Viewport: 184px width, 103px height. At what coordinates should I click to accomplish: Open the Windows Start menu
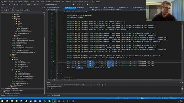pos(2,101)
